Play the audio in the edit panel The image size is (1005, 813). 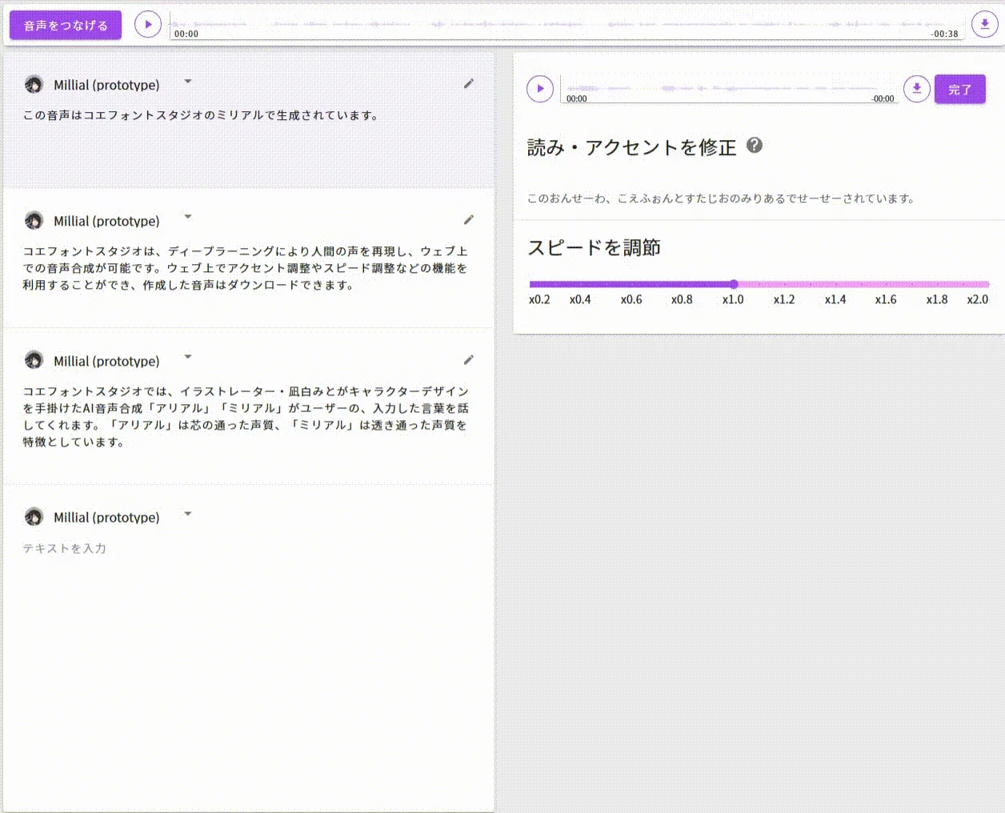click(x=540, y=89)
